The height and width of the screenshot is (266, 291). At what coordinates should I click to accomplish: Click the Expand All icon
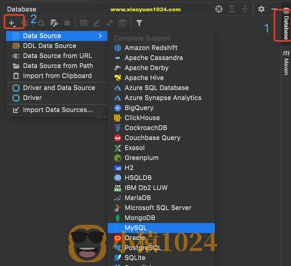[232, 9]
